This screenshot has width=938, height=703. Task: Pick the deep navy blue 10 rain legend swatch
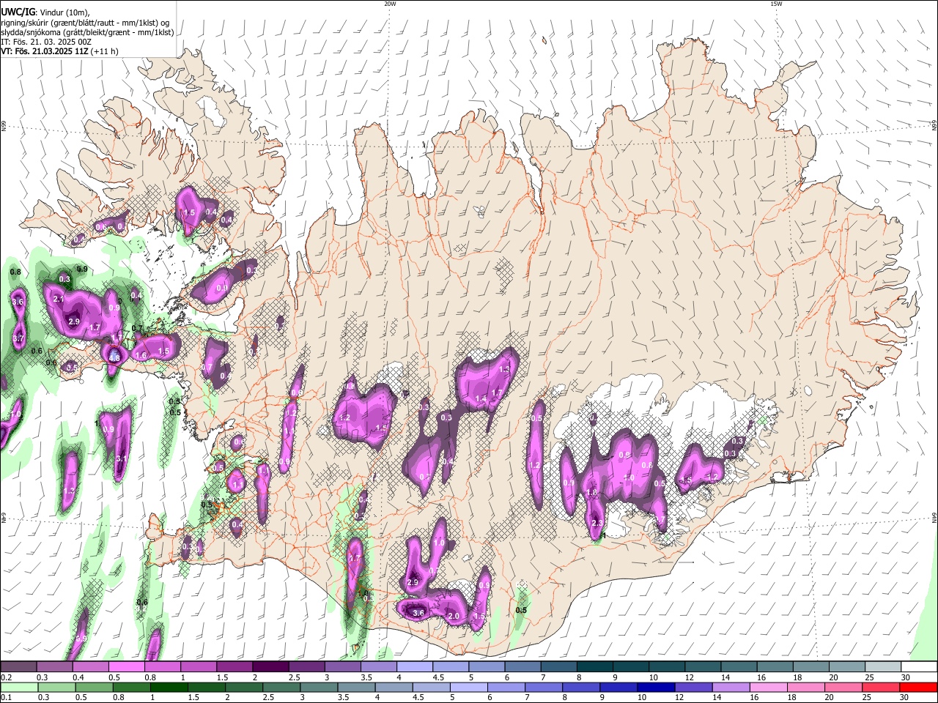point(656,687)
